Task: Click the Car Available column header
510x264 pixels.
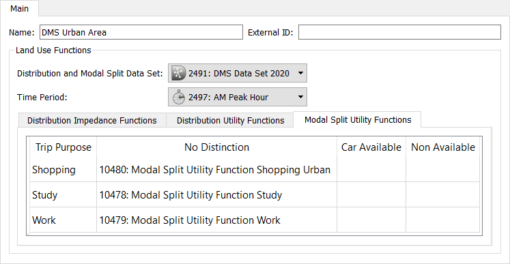Action: (x=371, y=147)
